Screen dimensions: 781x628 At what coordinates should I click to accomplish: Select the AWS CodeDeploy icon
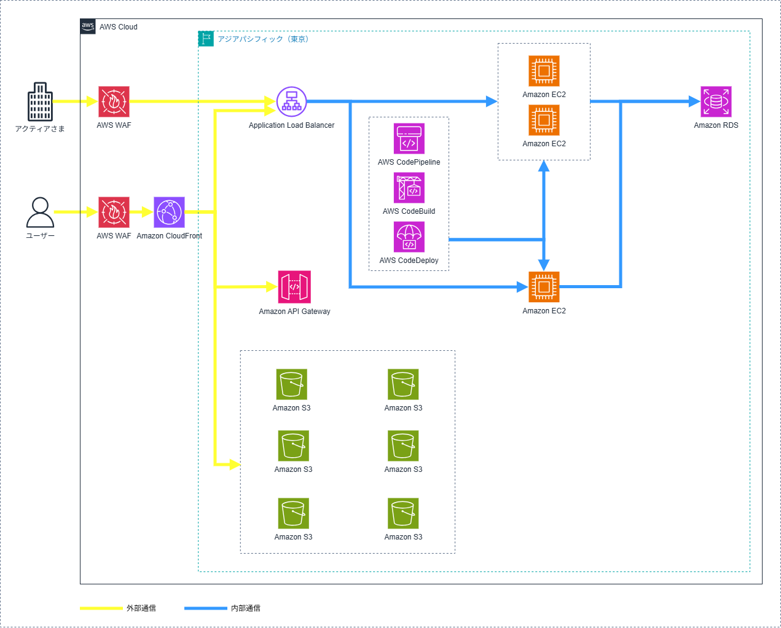[409, 237]
